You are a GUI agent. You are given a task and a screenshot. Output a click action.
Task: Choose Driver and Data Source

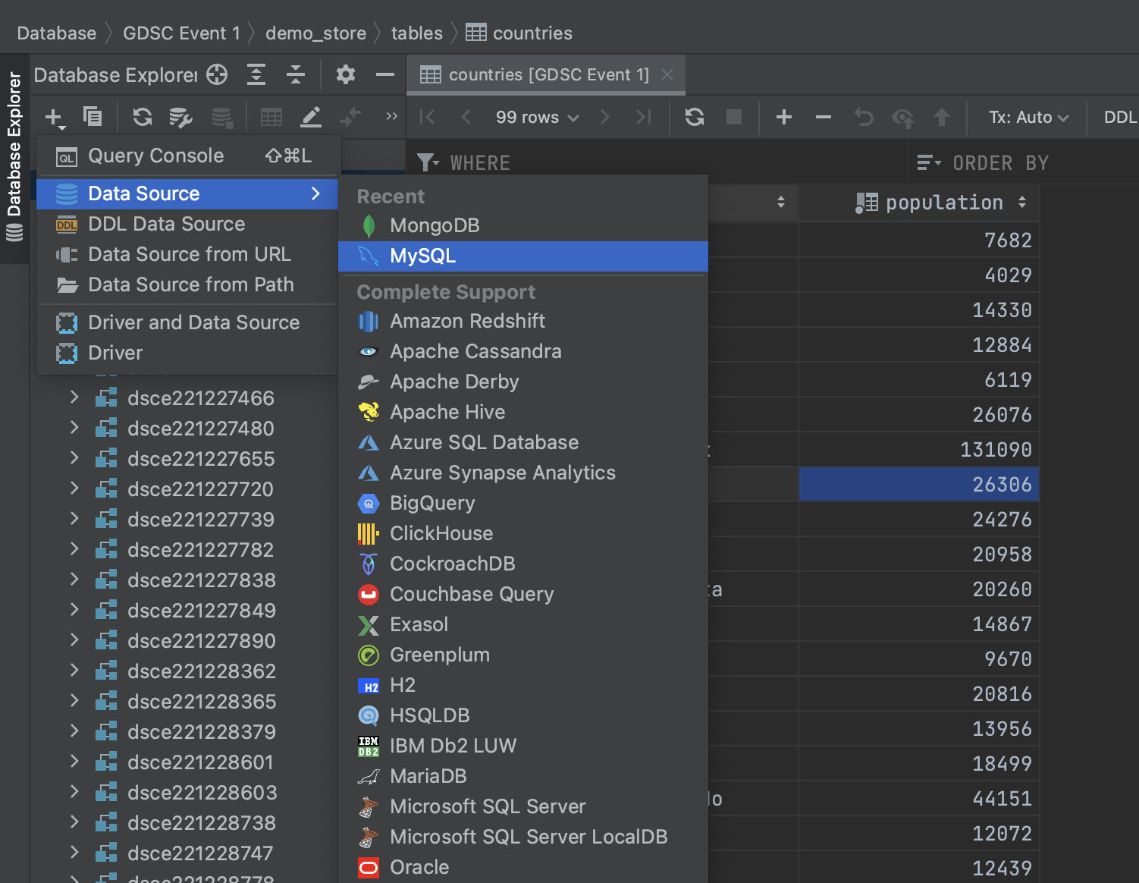187,322
